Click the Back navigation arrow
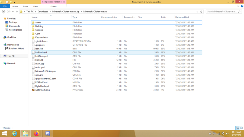 tap(4, 12)
